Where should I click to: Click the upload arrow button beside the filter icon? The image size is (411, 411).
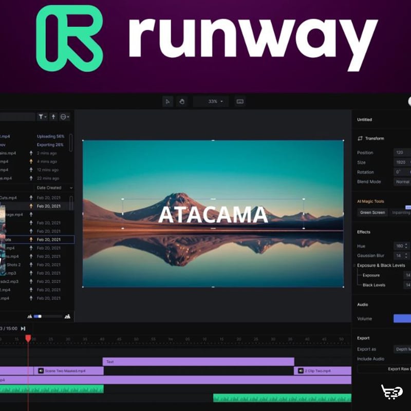point(53,117)
